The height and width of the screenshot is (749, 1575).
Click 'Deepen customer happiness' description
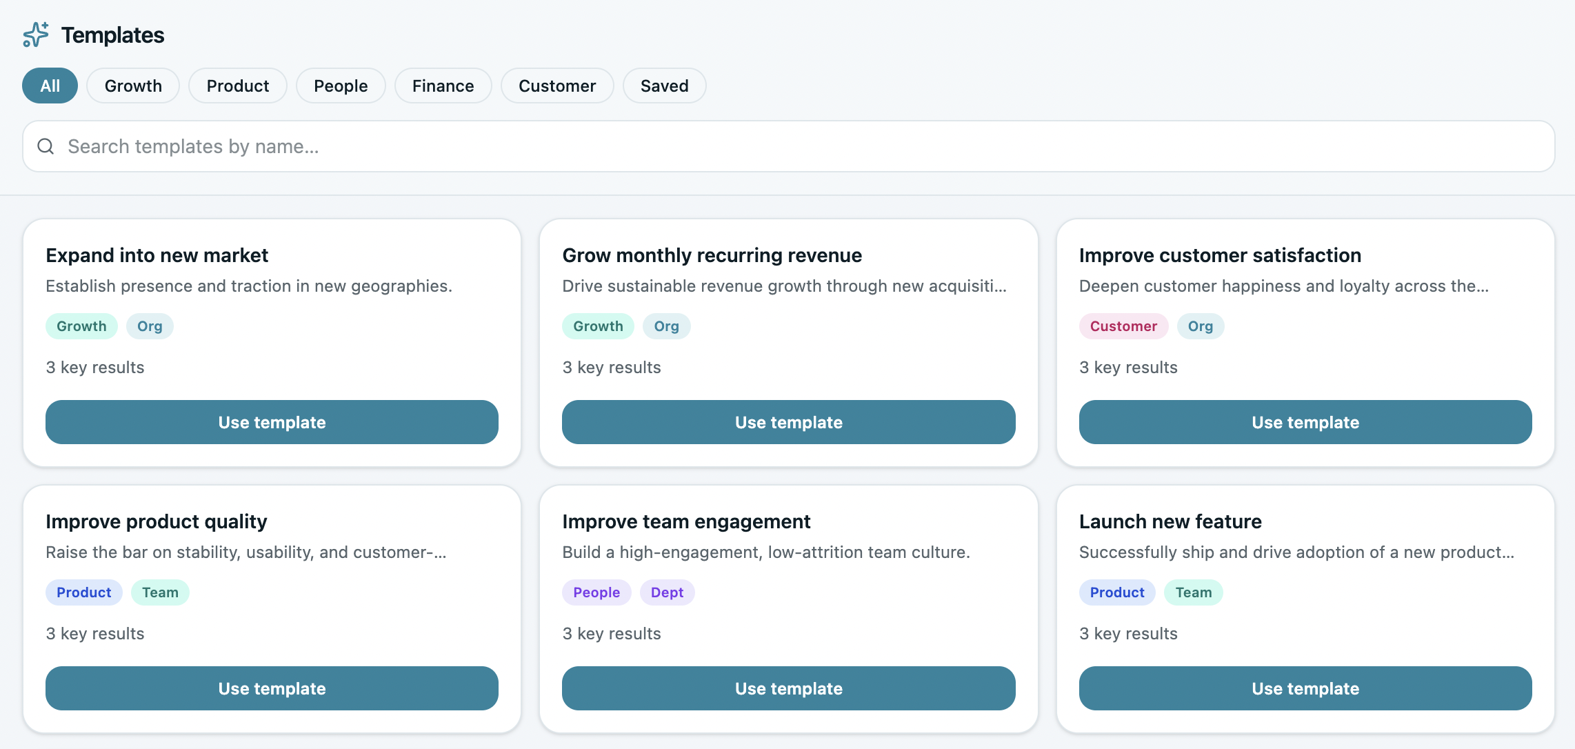1284,286
